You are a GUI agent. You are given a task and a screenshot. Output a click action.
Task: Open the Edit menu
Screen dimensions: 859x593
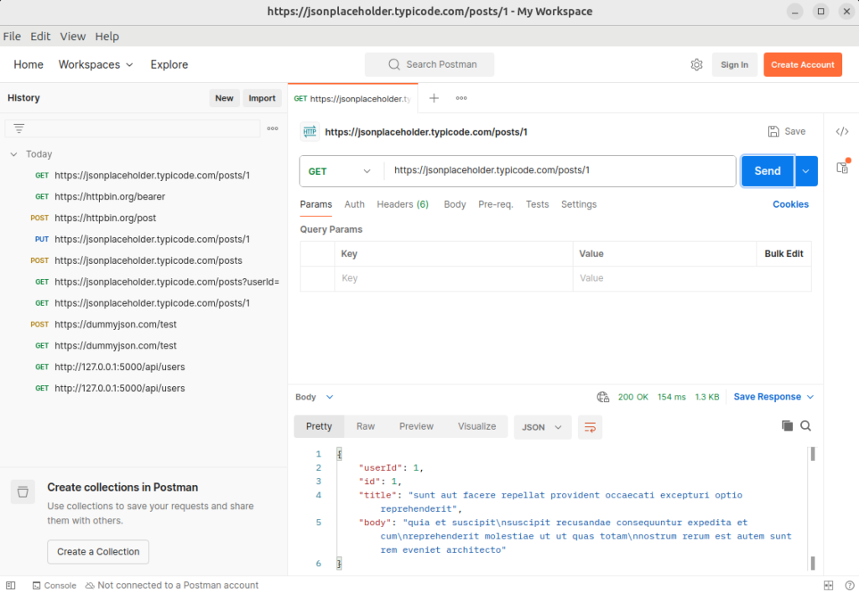pyautogui.click(x=40, y=37)
